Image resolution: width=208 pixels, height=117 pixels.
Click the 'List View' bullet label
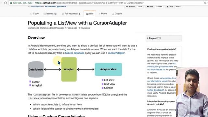pos(109,80)
